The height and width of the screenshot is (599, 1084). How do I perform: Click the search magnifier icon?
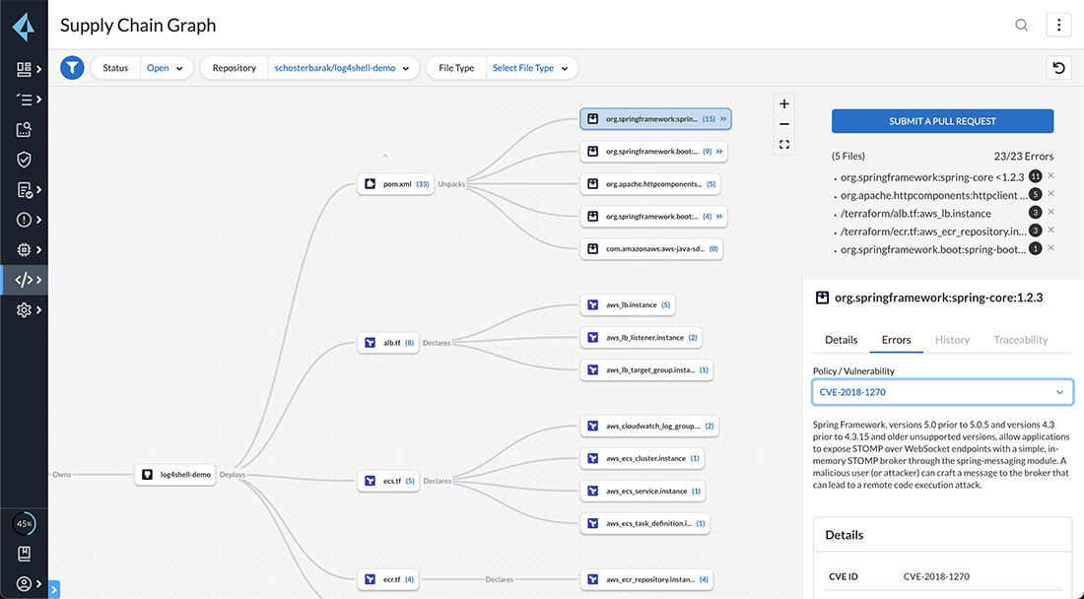pyautogui.click(x=1022, y=26)
